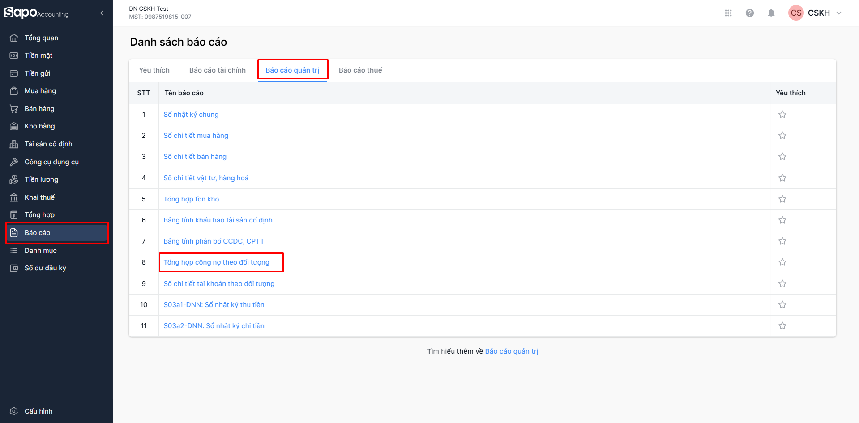Star the Tổng hợp tồn kho report
The height and width of the screenshot is (423, 859).
782,199
